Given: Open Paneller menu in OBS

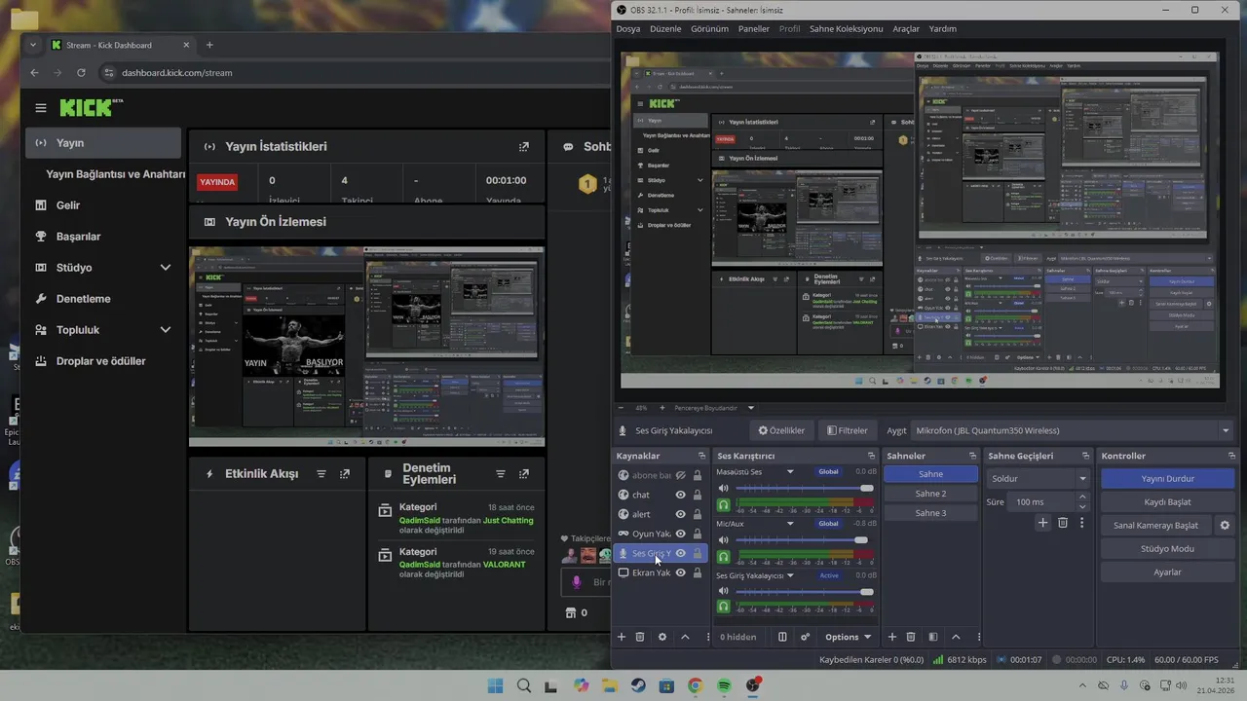Looking at the screenshot, I should tap(753, 29).
